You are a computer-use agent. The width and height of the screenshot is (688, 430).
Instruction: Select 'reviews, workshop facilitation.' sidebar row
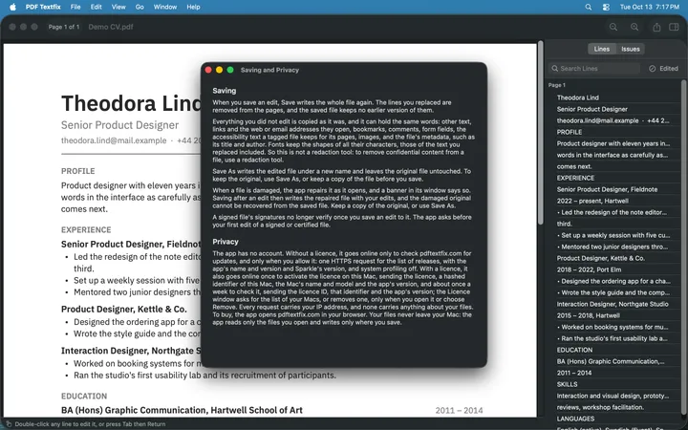pyautogui.click(x=614, y=407)
